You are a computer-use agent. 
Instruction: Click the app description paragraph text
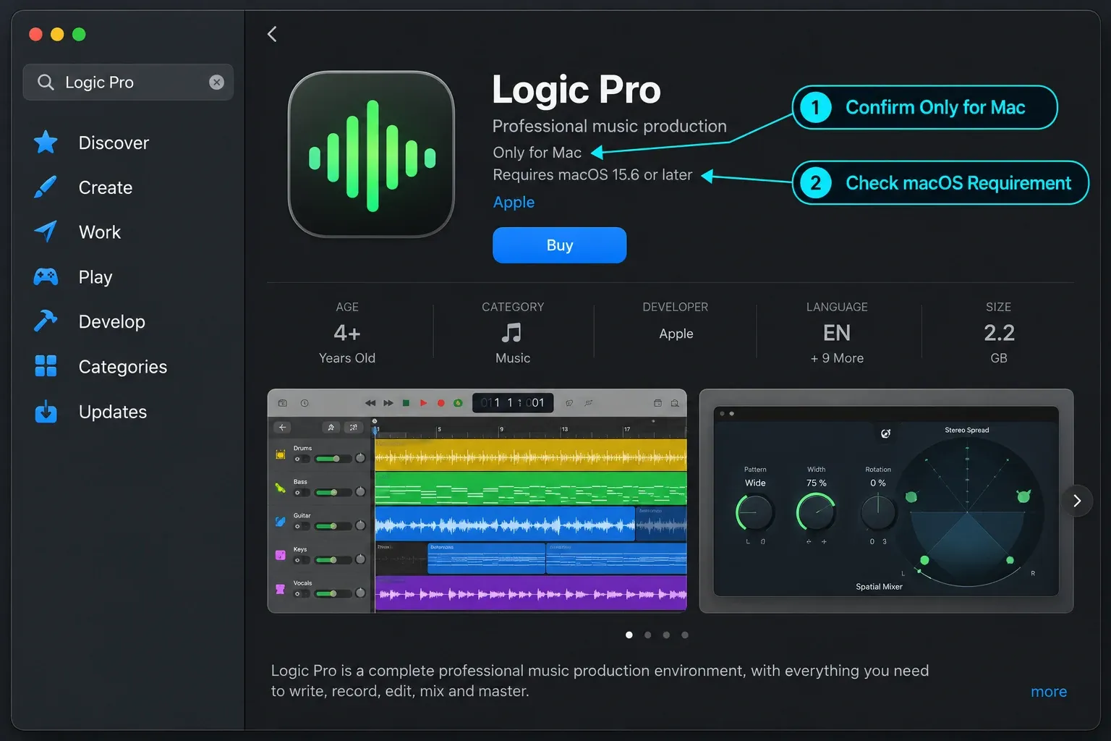600,681
